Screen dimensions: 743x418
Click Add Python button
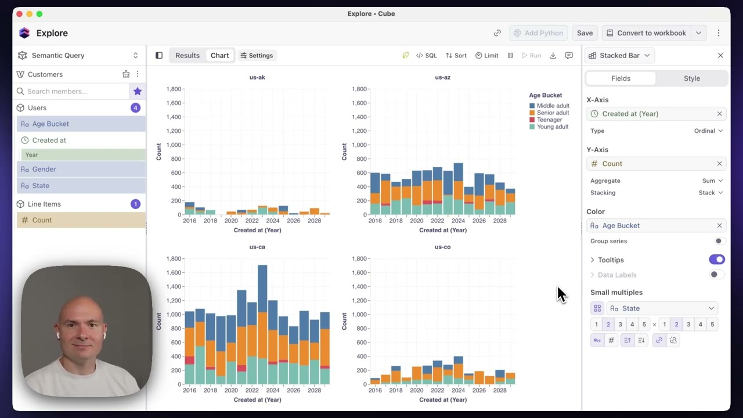[538, 33]
